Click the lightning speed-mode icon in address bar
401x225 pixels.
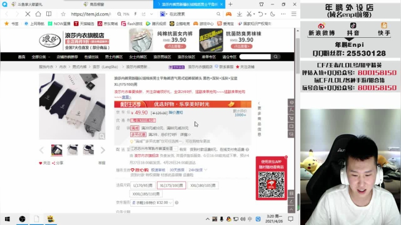(x=135, y=14)
